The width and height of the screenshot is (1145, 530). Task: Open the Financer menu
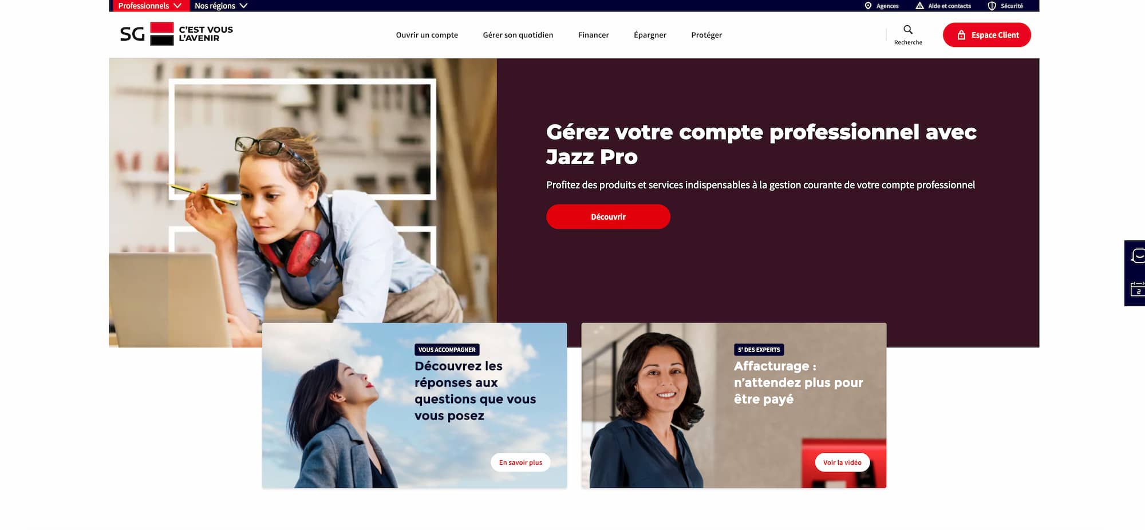coord(594,35)
